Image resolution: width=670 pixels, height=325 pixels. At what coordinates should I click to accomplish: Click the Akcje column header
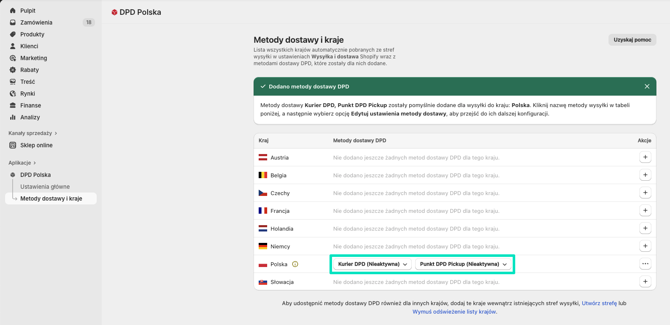coord(644,140)
